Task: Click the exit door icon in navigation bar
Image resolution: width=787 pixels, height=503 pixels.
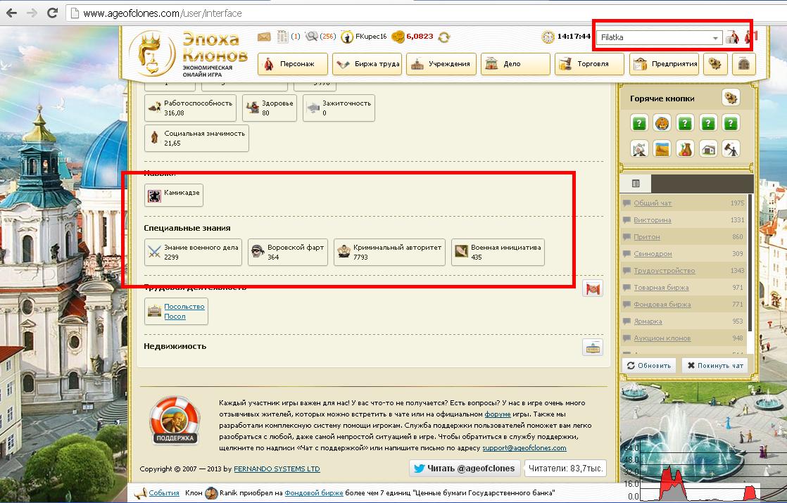Action: 744,64
